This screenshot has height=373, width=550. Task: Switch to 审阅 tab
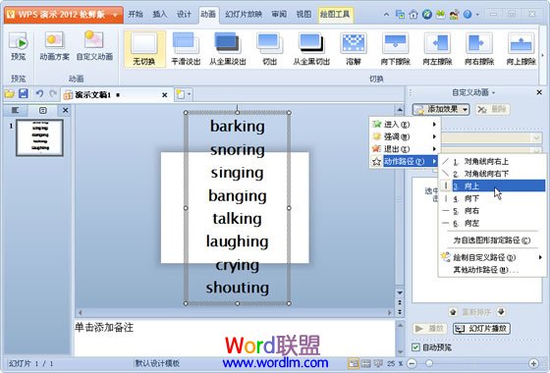279,15
